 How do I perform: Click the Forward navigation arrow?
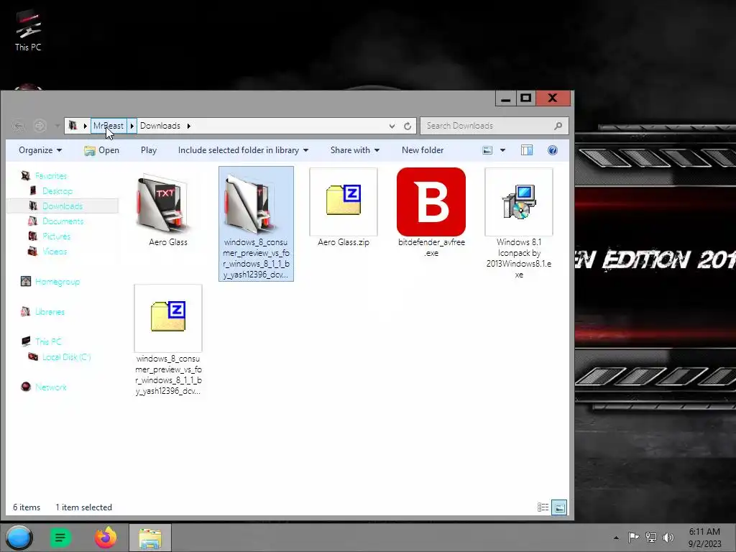click(40, 126)
